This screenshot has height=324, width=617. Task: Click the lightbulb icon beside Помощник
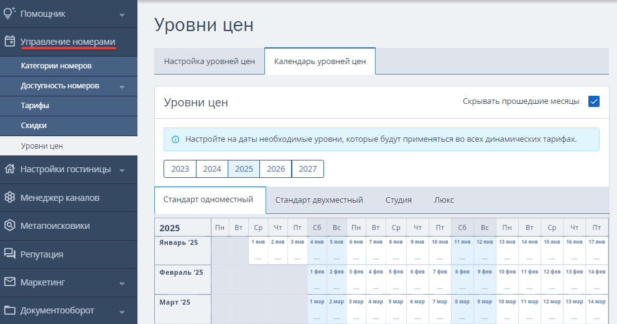click(x=9, y=13)
